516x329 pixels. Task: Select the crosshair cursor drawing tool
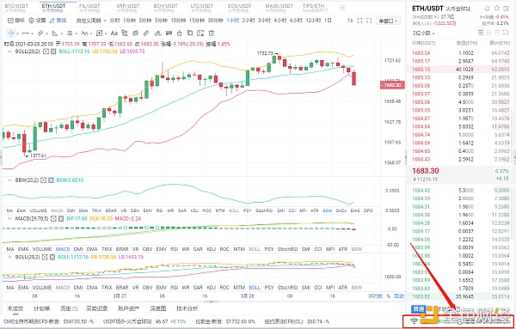(11, 34)
